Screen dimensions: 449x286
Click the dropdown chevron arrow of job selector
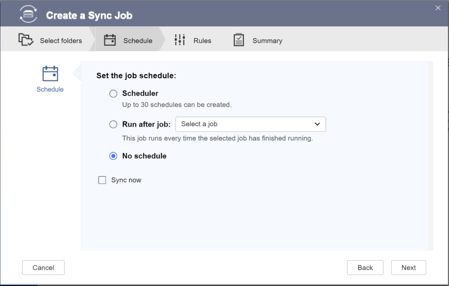click(317, 124)
